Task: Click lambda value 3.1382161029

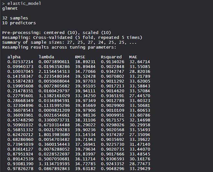Action: click(54, 96)
